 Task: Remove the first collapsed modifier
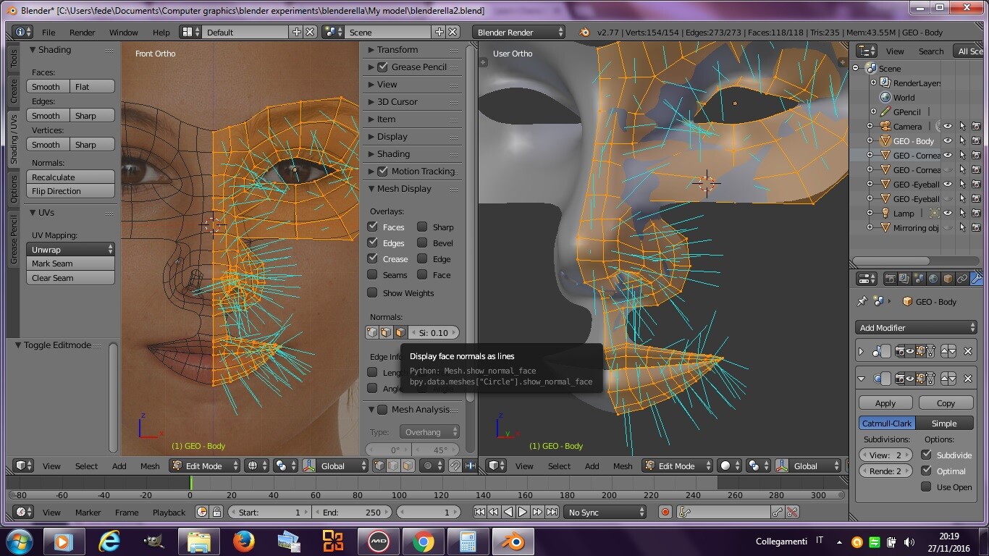coord(968,351)
